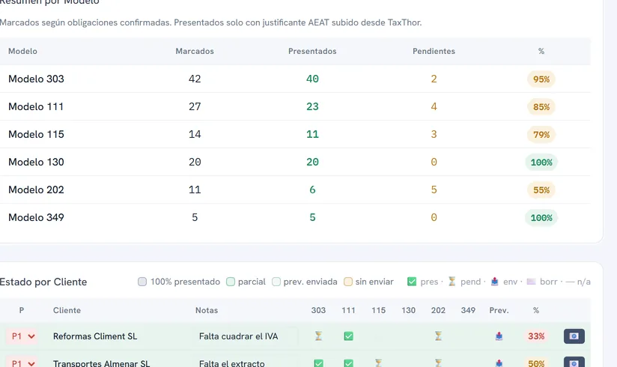Click the 'parcial' legend swatch
Viewport: 617px width, 367px height.
tap(231, 282)
